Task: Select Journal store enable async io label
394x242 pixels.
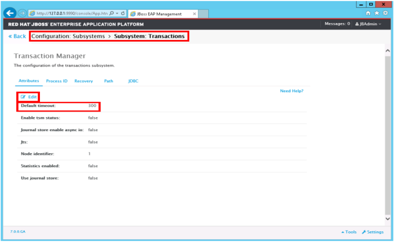Action: click(52, 129)
